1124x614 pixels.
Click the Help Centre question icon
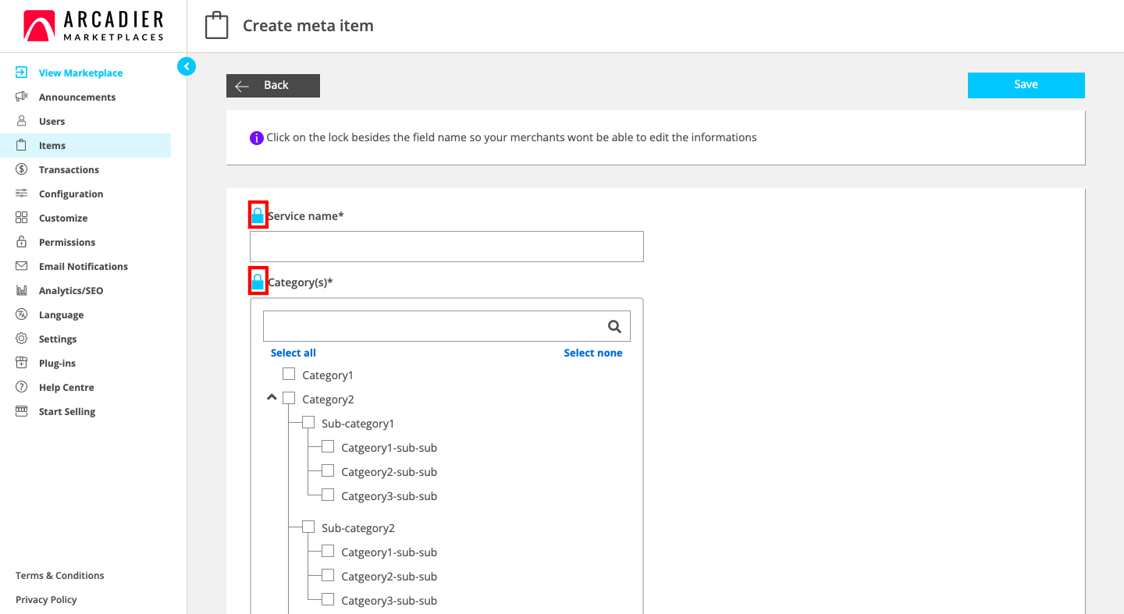coord(22,387)
